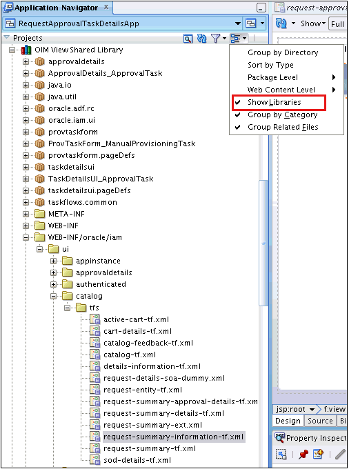Viewport: 349px width, 469px height.
Task: Click the catalog folder icon
Action: coord(68,296)
